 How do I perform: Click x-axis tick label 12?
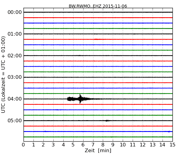143,145
